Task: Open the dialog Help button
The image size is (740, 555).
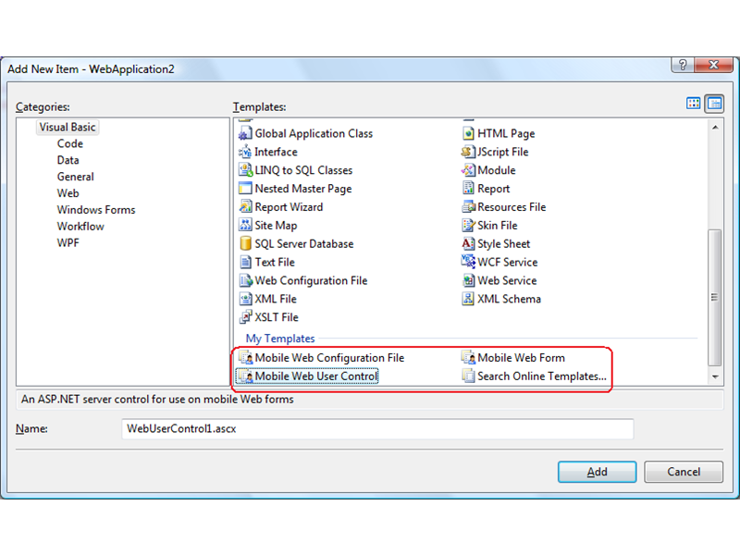Action: pyautogui.click(x=683, y=65)
